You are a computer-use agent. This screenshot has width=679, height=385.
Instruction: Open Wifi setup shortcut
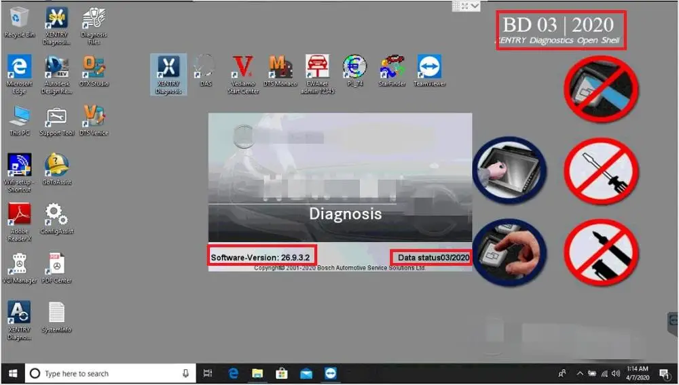pyautogui.click(x=19, y=173)
